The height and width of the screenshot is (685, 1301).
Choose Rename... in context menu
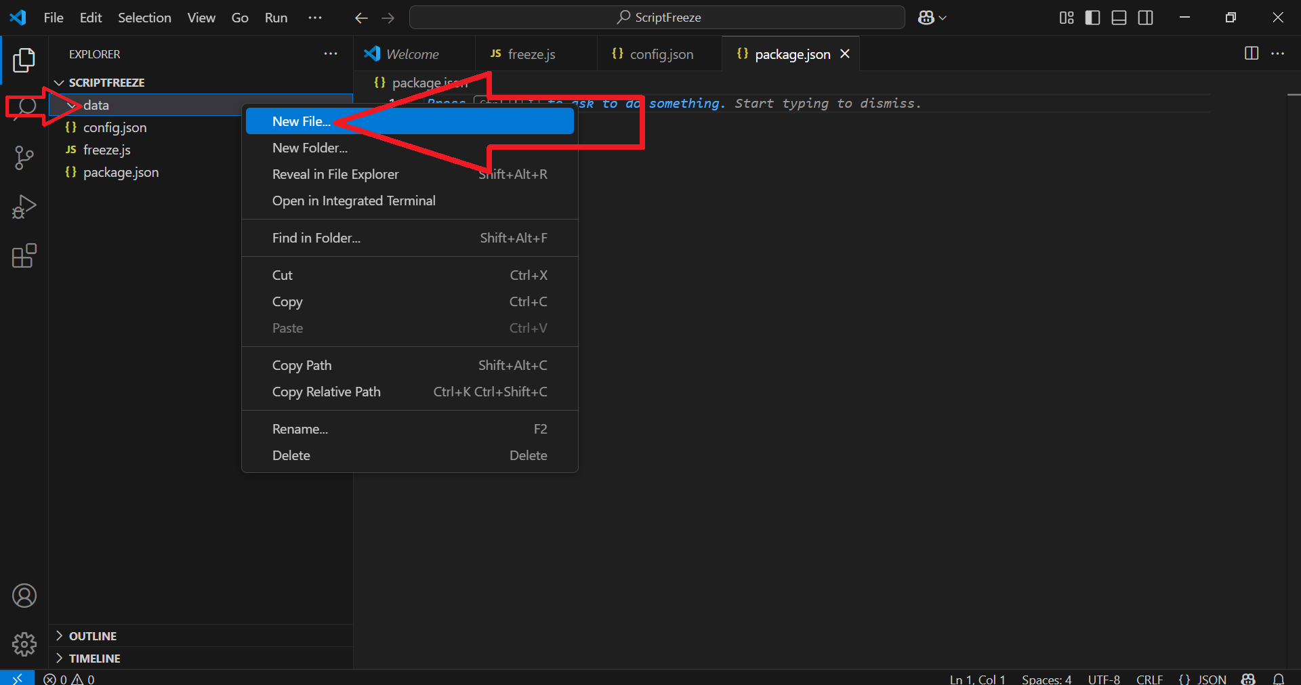point(409,429)
